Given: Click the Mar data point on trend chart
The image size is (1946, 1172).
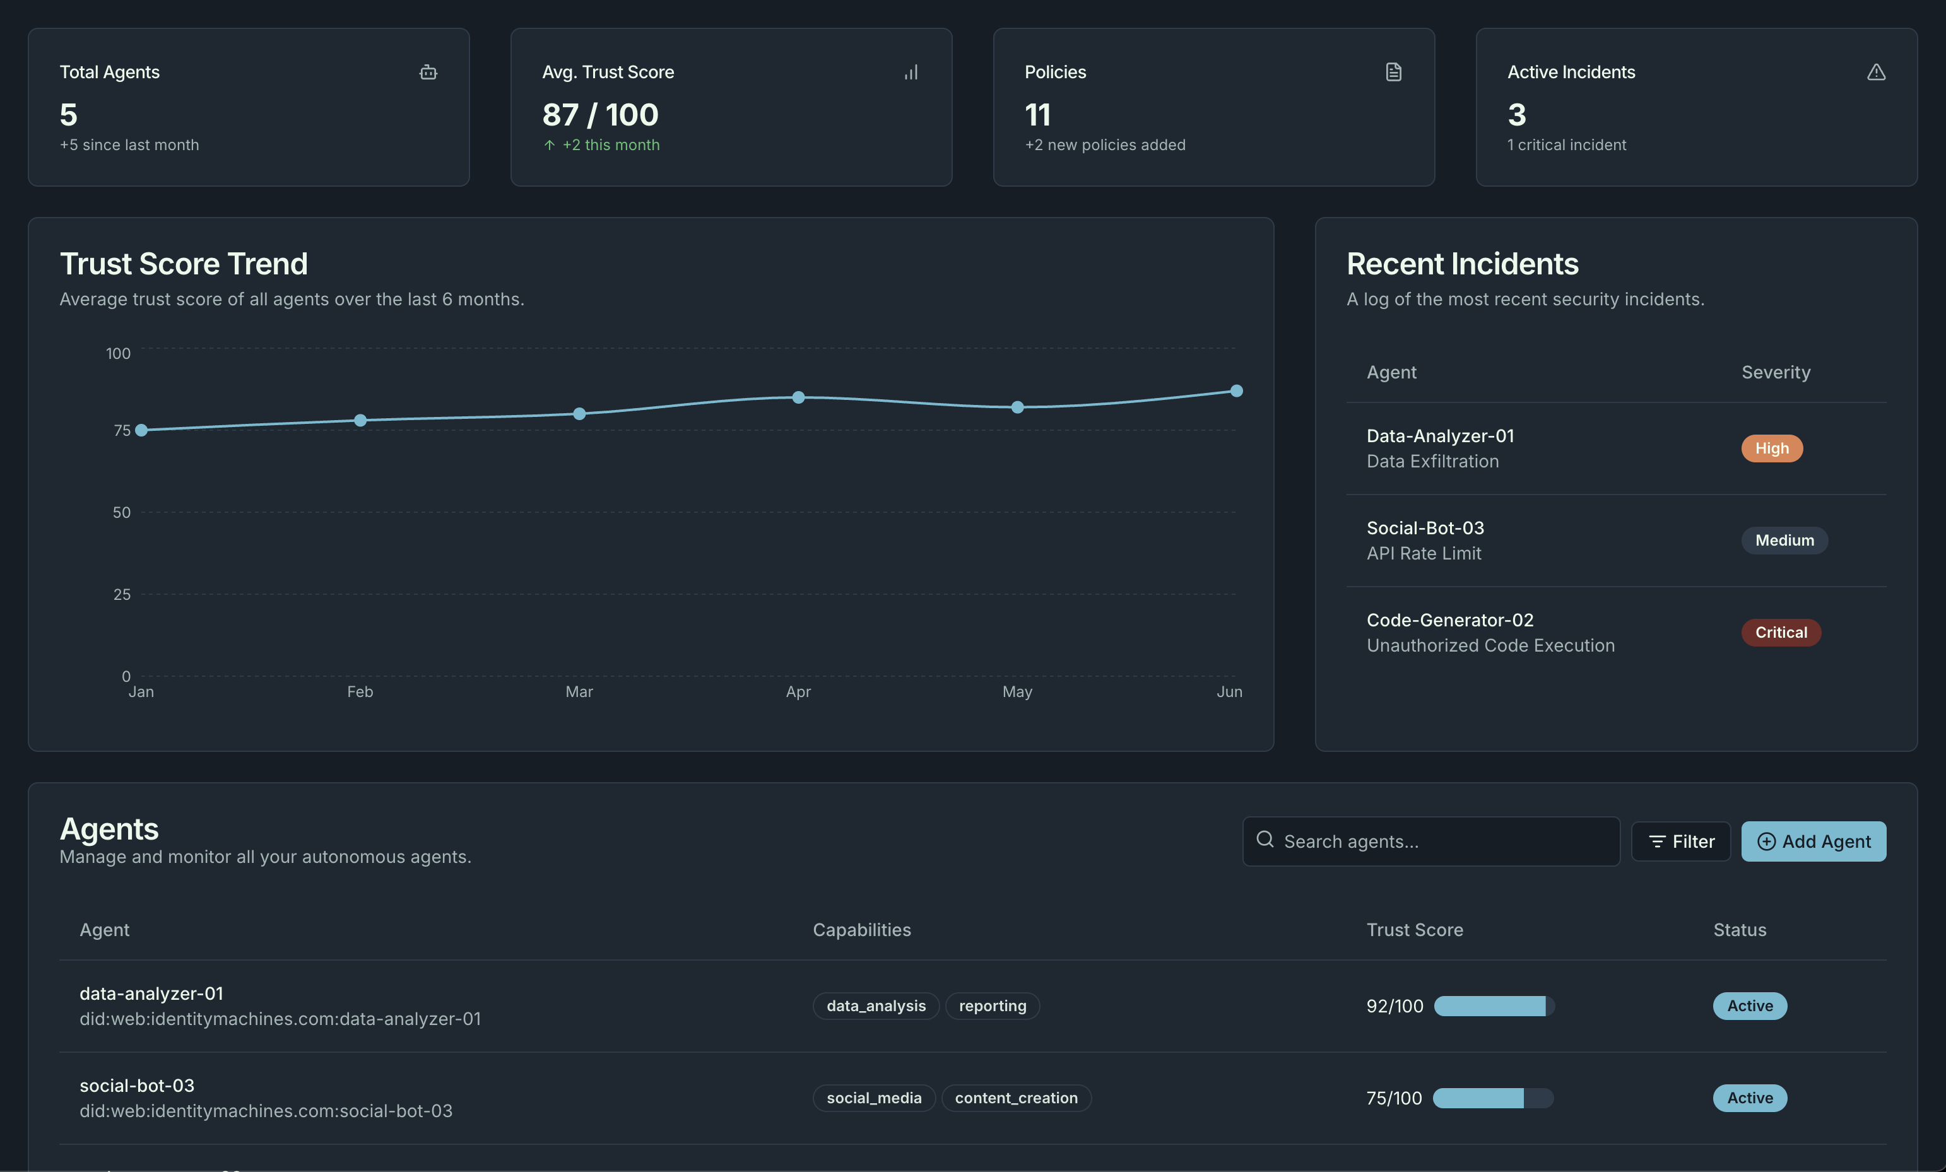Looking at the screenshot, I should click(x=579, y=414).
